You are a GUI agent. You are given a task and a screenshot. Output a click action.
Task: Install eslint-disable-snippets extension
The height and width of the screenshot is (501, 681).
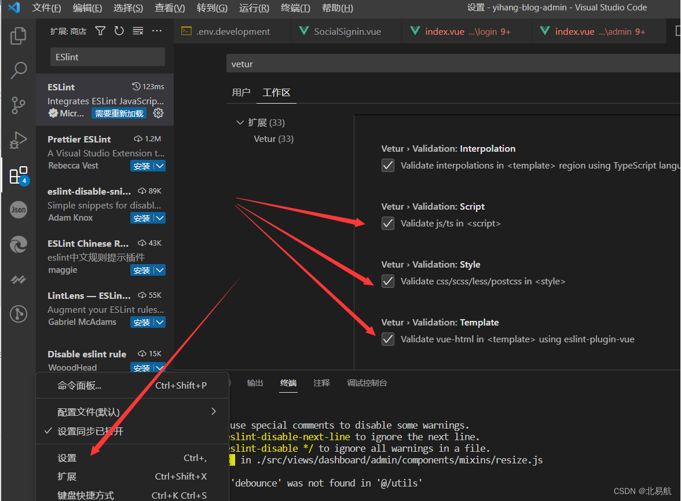[142, 218]
